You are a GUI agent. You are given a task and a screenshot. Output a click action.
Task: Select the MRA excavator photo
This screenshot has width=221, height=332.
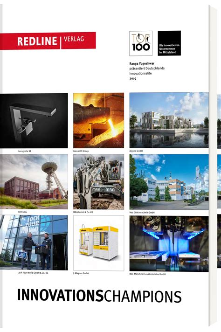99,182
